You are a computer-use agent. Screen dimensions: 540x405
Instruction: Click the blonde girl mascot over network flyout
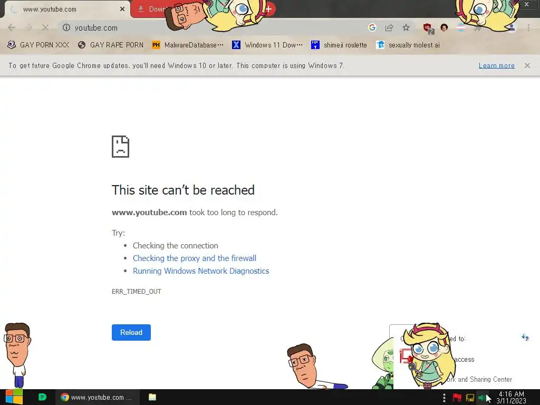429,355
